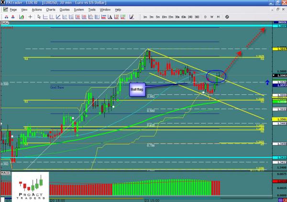
Task: Click the current price 1.3592 axis label
Action: pyautogui.click(x=279, y=76)
